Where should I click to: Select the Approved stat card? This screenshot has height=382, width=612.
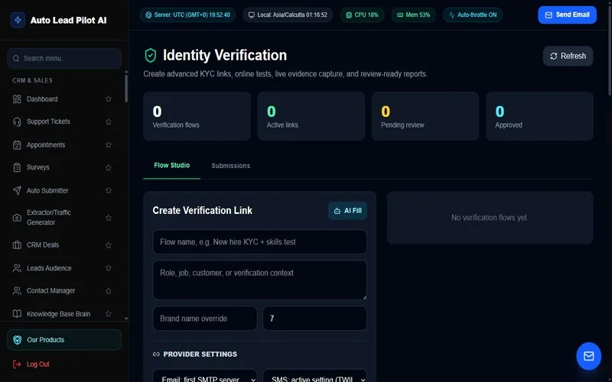pyautogui.click(x=539, y=116)
